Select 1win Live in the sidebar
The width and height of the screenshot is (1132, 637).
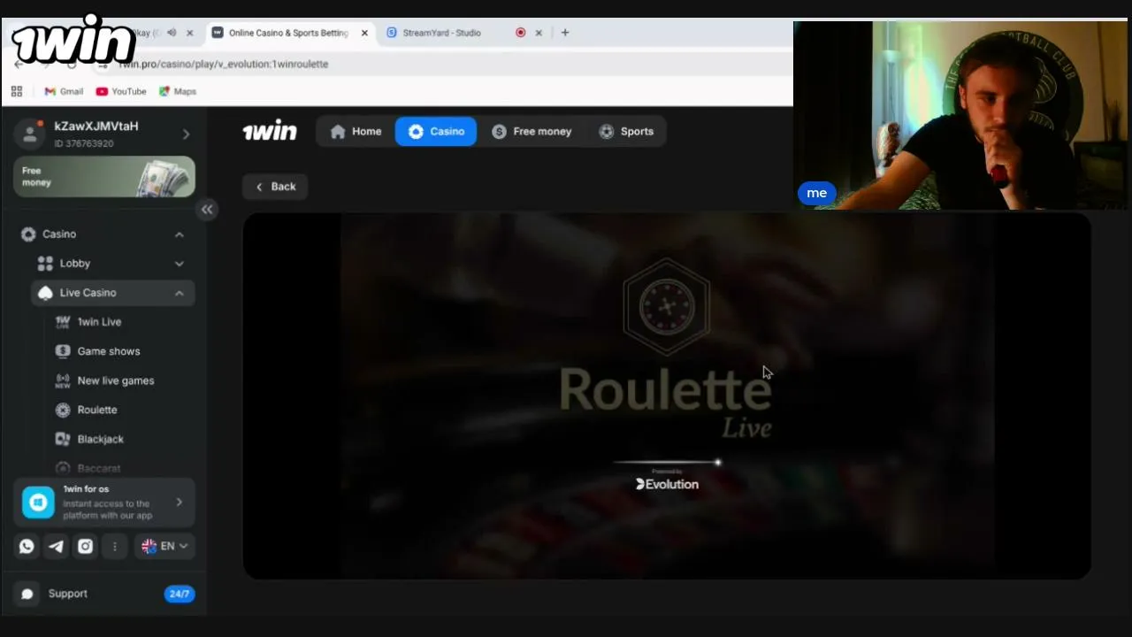click(99, 322)
